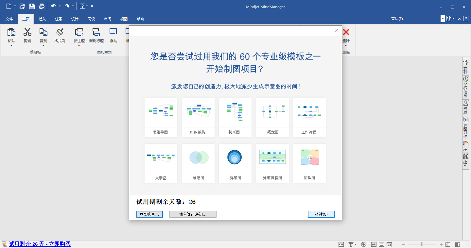Click the fit map icon beside zoom plus

click(448, 244)
